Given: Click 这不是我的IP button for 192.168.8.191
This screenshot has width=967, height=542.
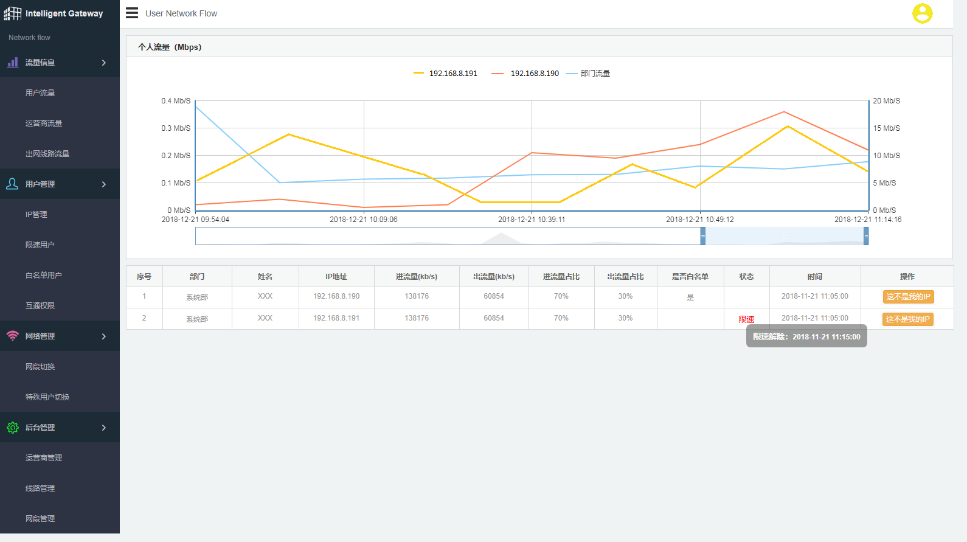Looking at the screenshot, I should [908, 319].
